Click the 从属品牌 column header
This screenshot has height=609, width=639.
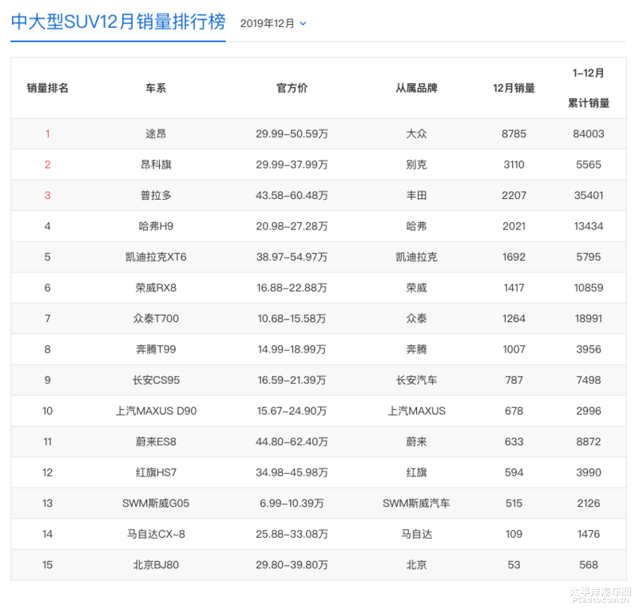416,88
